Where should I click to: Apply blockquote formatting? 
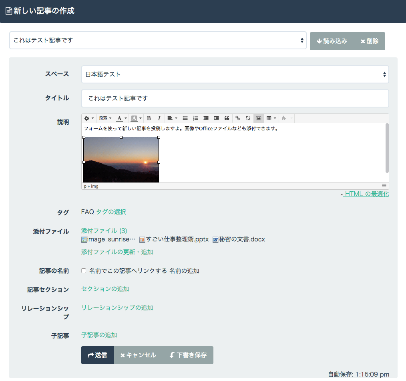(x=227, y=118)
